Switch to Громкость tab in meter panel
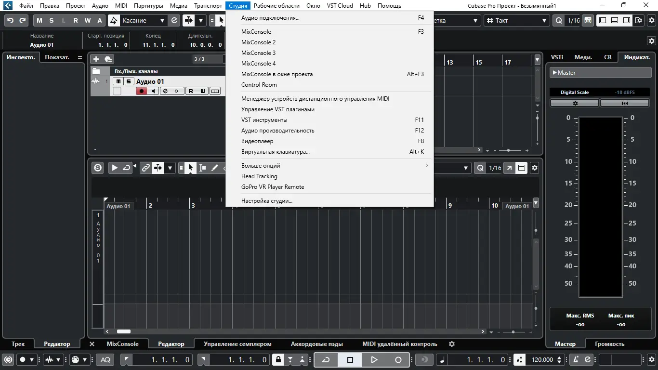The image size is (658, 370). [x=610, y=344]
